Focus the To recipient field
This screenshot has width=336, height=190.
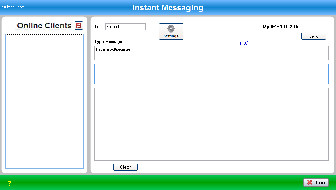(x=125, y=27)
